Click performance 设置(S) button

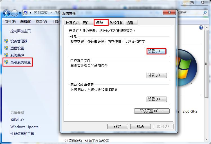(156, 51)
